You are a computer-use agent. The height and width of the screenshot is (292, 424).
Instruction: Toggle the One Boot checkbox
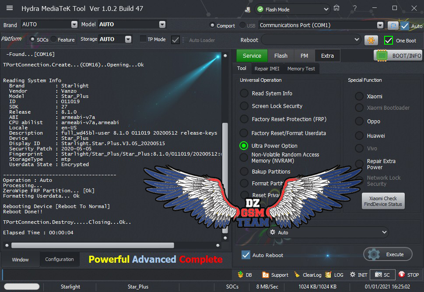388,40
